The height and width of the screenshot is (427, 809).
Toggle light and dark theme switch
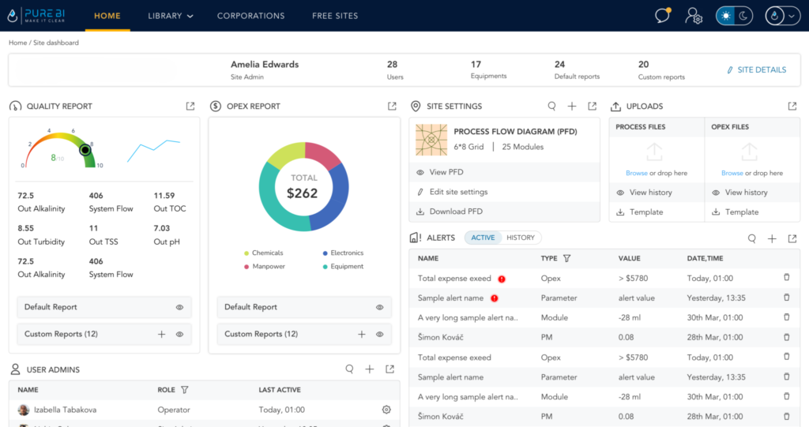pyautogui.click(x=735, y=16)
